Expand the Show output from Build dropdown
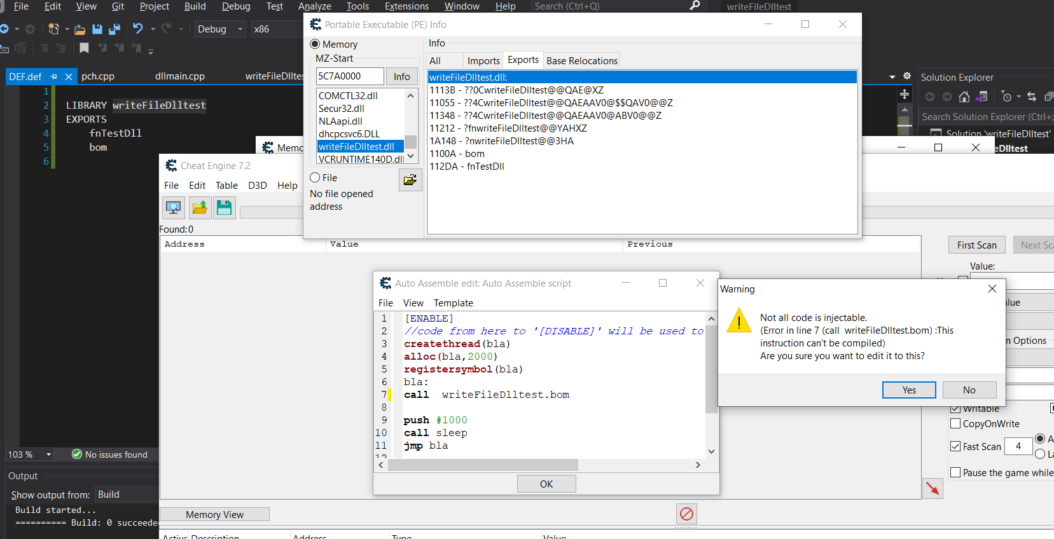 126,495
